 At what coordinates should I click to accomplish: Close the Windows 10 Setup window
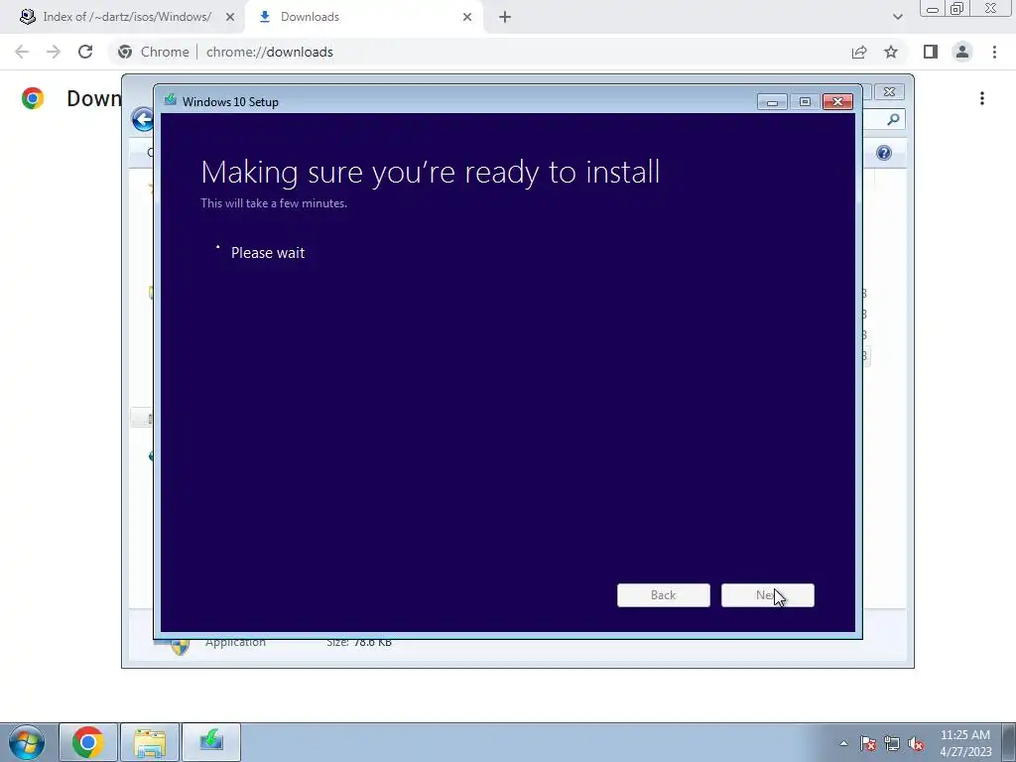[x=837, y=102]
